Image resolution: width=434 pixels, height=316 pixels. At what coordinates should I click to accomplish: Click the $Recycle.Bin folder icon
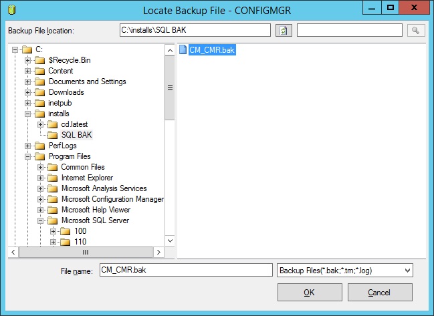(39, 60)
